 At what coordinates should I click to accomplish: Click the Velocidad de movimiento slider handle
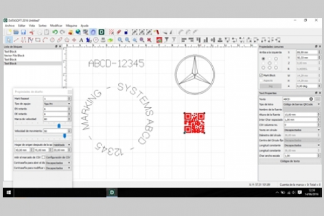64,136
